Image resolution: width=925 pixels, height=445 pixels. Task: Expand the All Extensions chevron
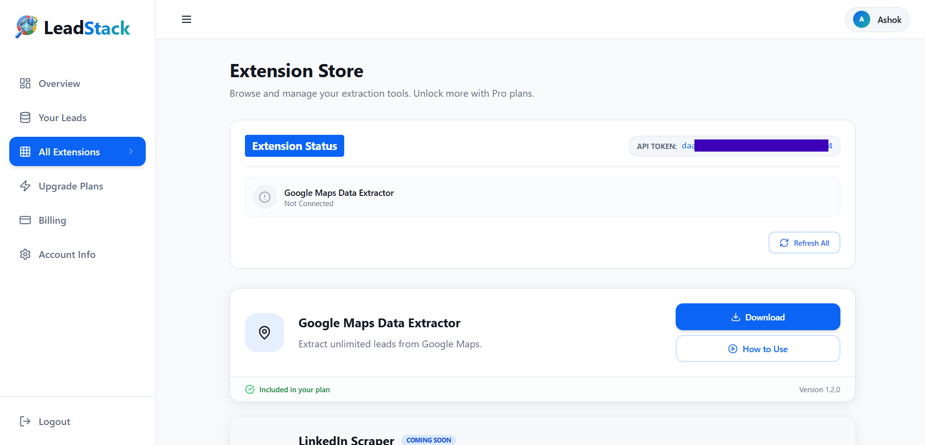click(x=132, y=151)
